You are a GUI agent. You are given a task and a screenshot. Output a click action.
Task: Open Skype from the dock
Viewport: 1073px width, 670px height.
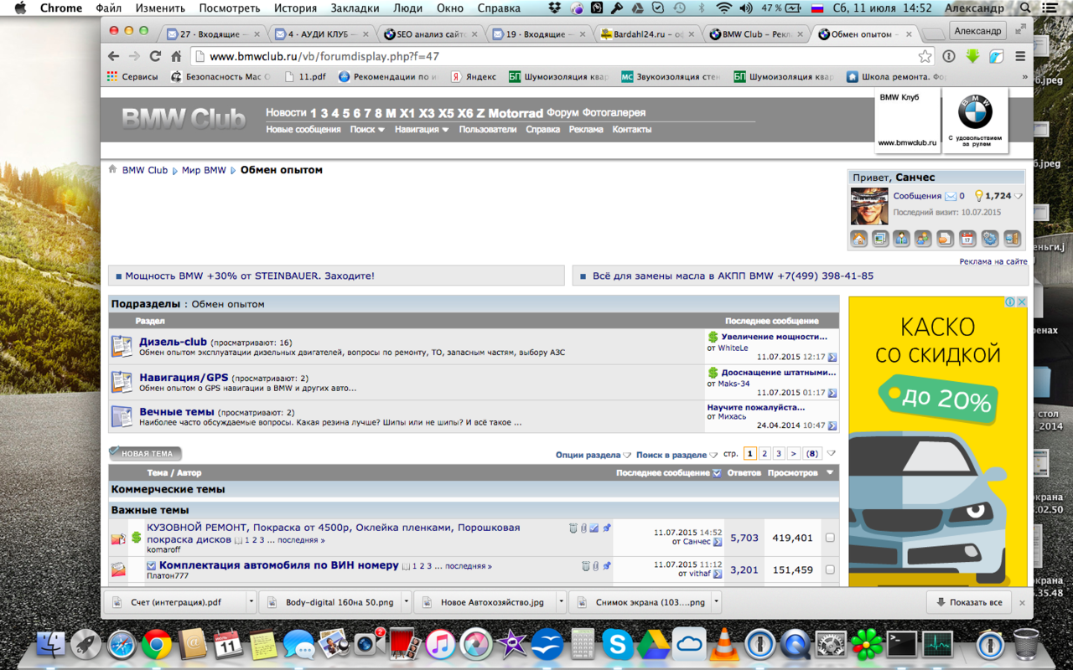point(618,644)
